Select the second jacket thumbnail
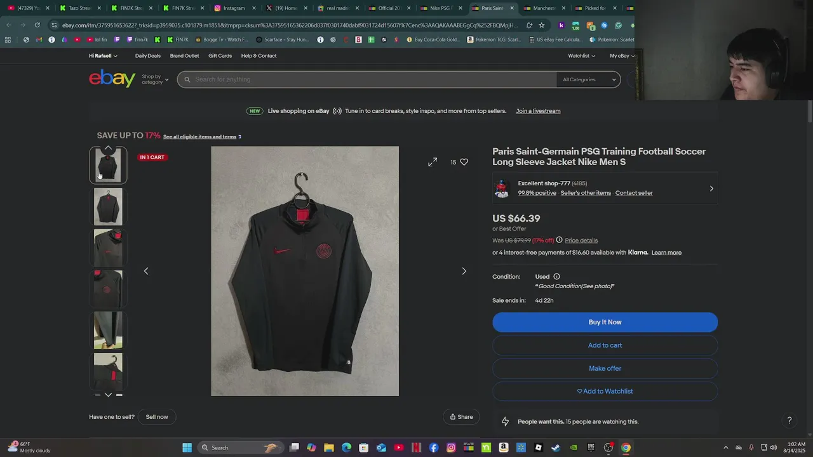Image resolution: width=813 pixels, height=457 pixels. 108,206
